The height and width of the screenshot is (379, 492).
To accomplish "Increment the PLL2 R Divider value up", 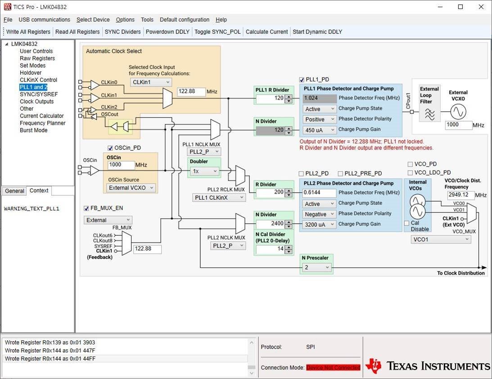I will point(289,190).
